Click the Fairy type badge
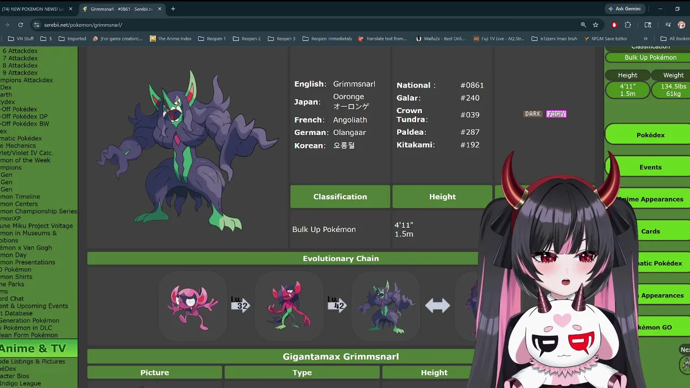This screenshot has height=388, width=690. pos(556,114)
